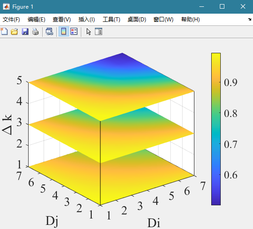Click the z-axis tick label 4
The height and width of the screenshot is (229, 253).
[x=20, y=102]
